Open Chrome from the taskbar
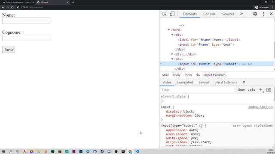The width and height of the screenshot is (275, 154). (x=130, y=151)
